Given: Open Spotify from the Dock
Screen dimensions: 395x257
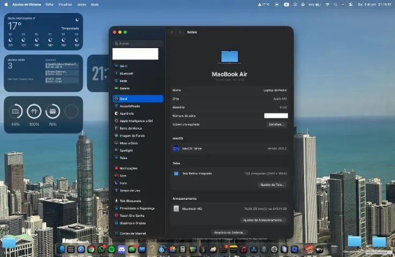Looking at the screenshot, I should (x=111, y=250).
